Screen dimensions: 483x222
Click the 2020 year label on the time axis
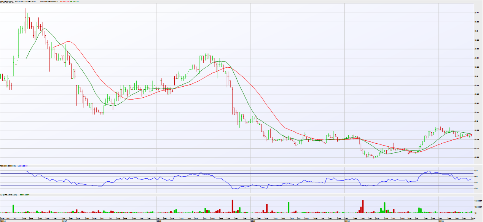(x=347, y=220)
